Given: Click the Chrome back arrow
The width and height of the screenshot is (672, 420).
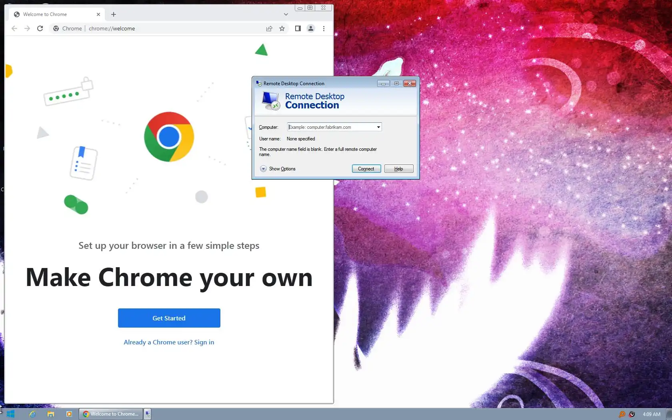Looking at the screenshot, I should pos(14,28).
